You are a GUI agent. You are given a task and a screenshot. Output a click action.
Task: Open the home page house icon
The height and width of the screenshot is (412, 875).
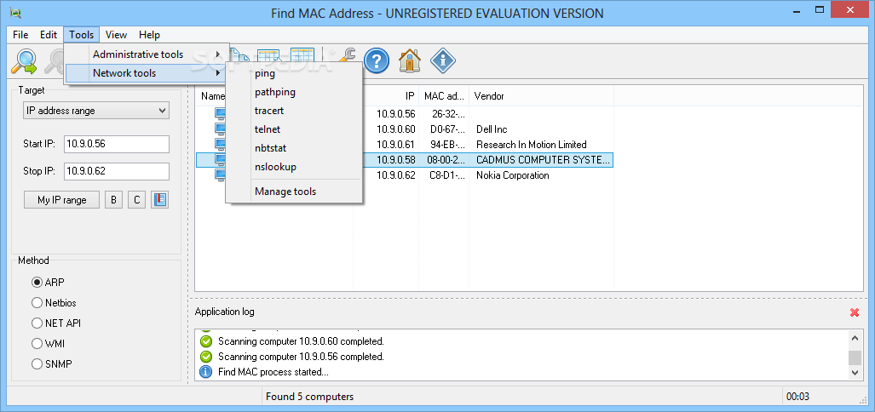[x=410, y=60]
